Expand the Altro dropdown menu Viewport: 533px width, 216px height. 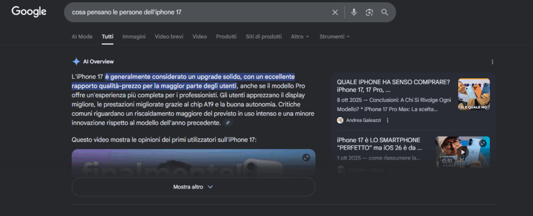click(x=300, y=37)
